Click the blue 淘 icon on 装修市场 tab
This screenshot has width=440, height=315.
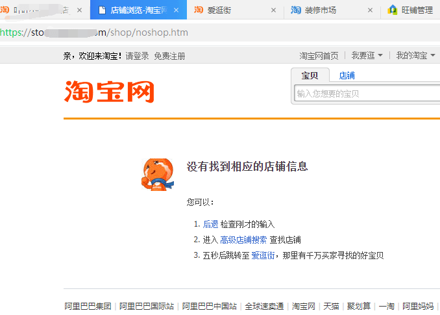[x=295, y=10]
